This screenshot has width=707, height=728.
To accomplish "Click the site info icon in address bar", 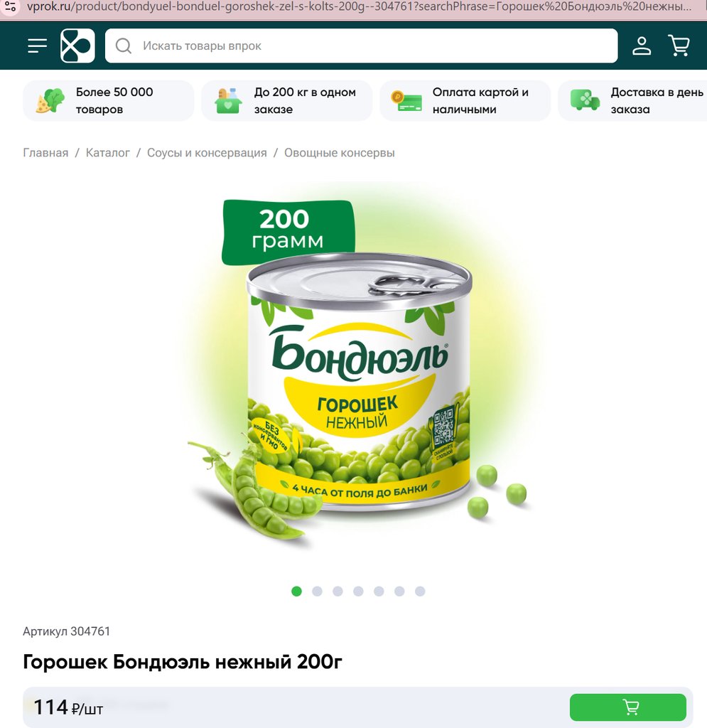I will (10, 6).
